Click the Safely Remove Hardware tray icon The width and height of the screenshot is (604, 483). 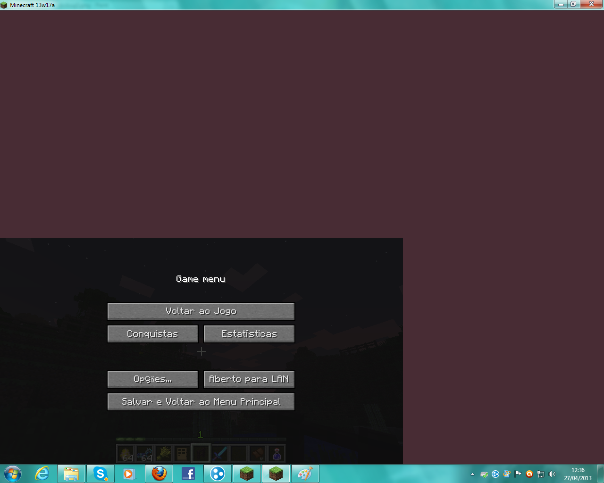pos(484,474)
